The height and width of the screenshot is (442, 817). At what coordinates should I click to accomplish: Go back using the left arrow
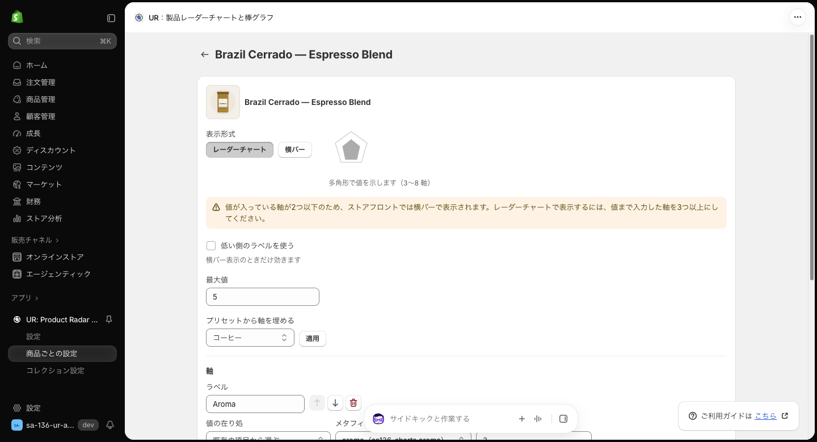[205, 54]
